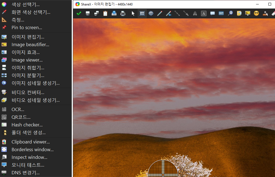This screenshot has height=177, width=275.
Task: Select the Image from screen tool
Action: pos(248,13)
